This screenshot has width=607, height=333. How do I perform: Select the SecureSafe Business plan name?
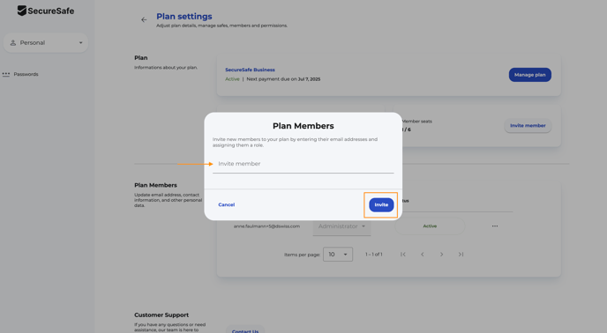[x=250, y=70]
